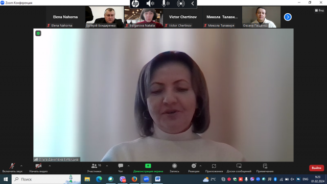Expand arrow beside Участники button
Viewport: 327px width, 184px height.
[x=107, y=166]
